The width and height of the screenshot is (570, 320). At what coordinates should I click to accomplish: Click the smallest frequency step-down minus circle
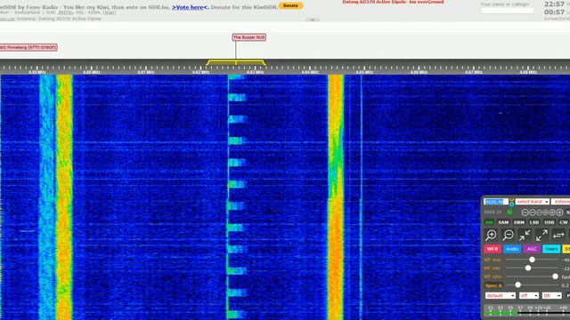click(539, 212)
